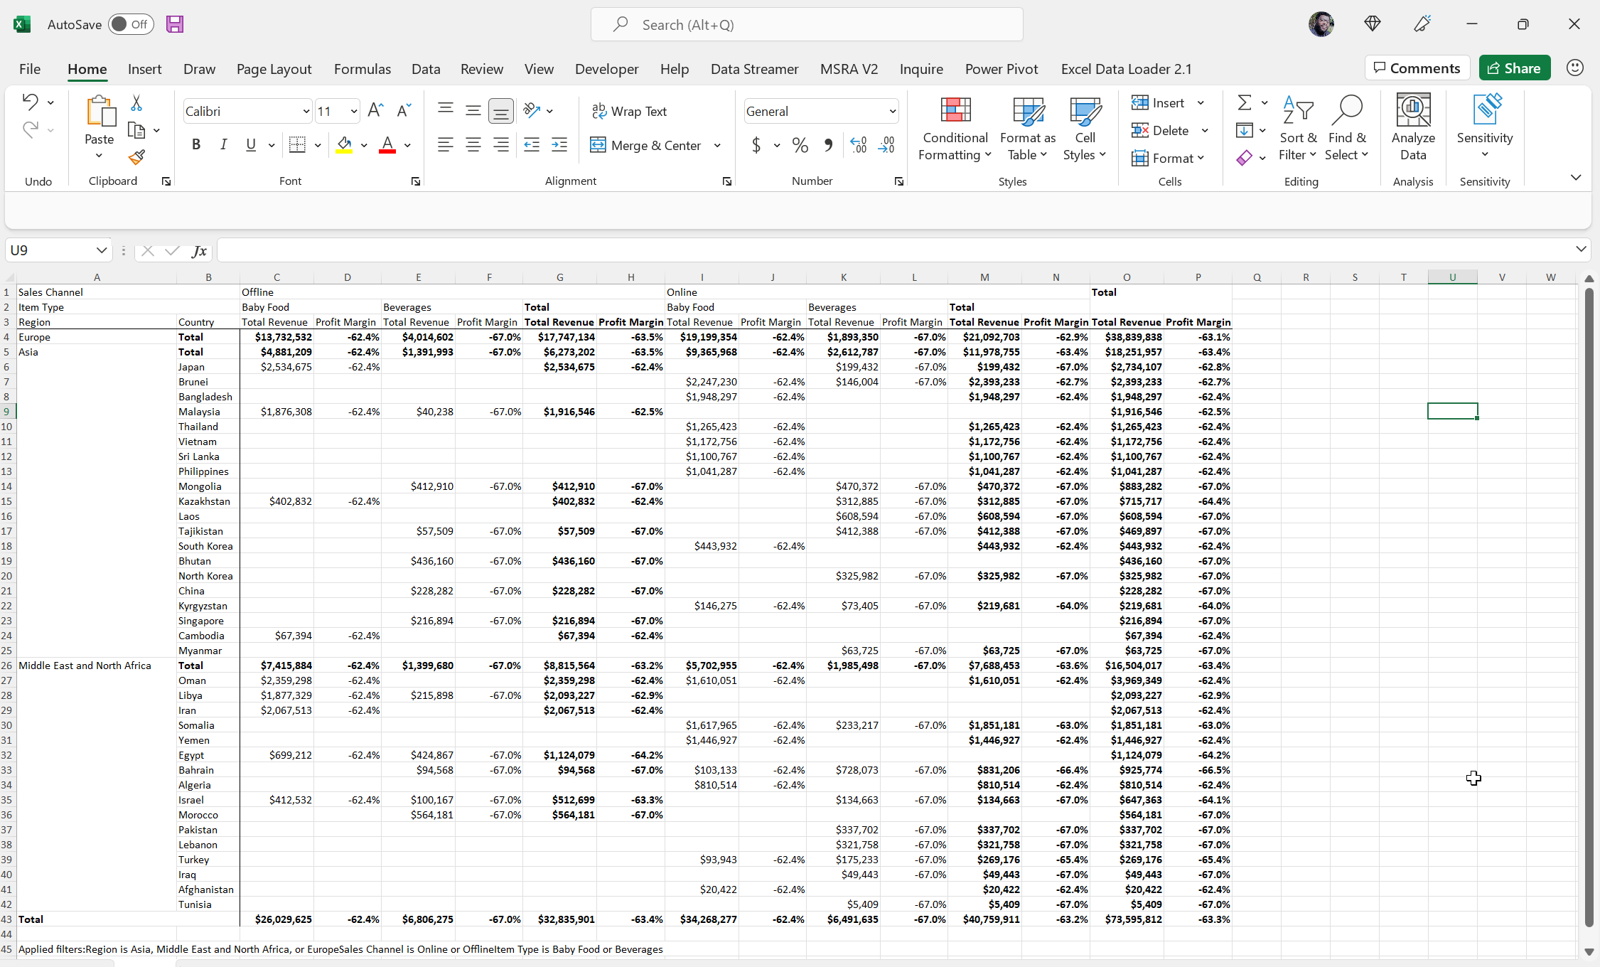The width and height of the screenshot is (1600, 967).
Task: Open the Format as Table icon
Action: point(1026,129)
